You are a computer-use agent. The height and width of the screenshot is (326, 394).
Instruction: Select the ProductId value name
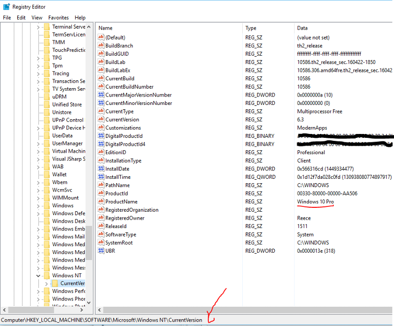pos(117,194)
